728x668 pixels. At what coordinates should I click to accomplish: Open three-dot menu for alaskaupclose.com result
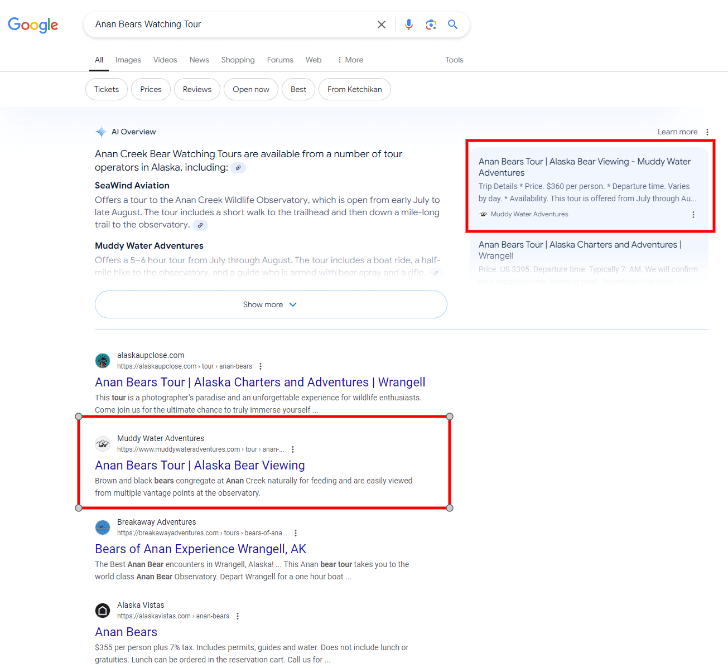[x=261, y=366]
